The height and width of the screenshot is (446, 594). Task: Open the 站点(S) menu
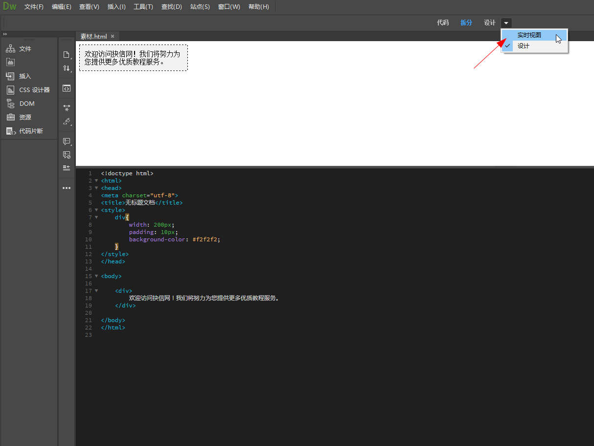click(x=200, y=7)
